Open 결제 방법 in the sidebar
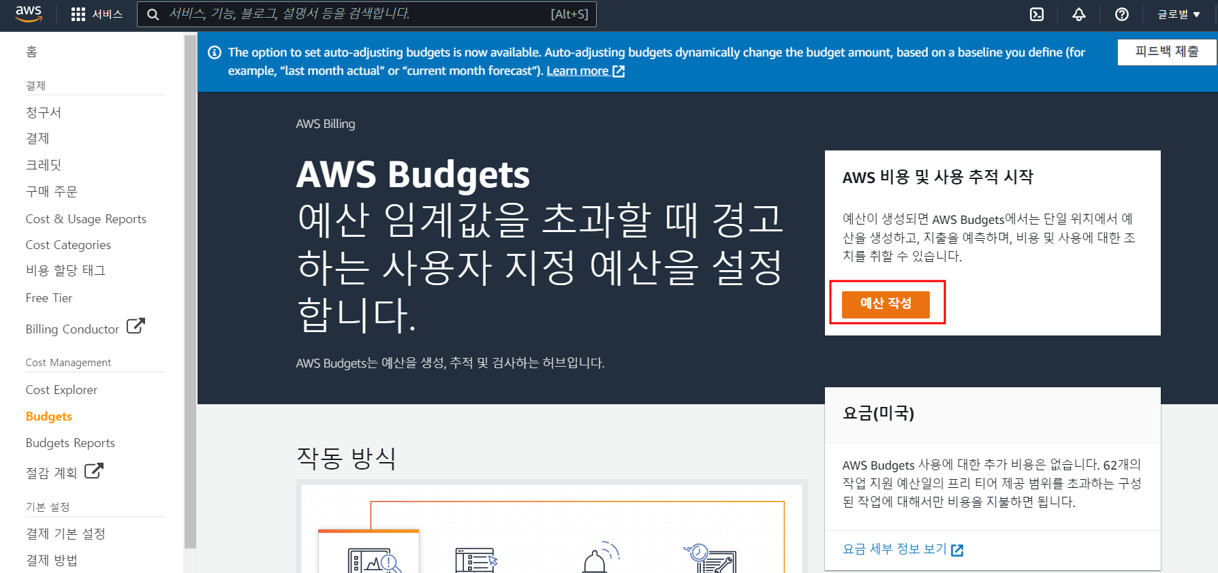Screen dimensions: 1218x573 51,560
